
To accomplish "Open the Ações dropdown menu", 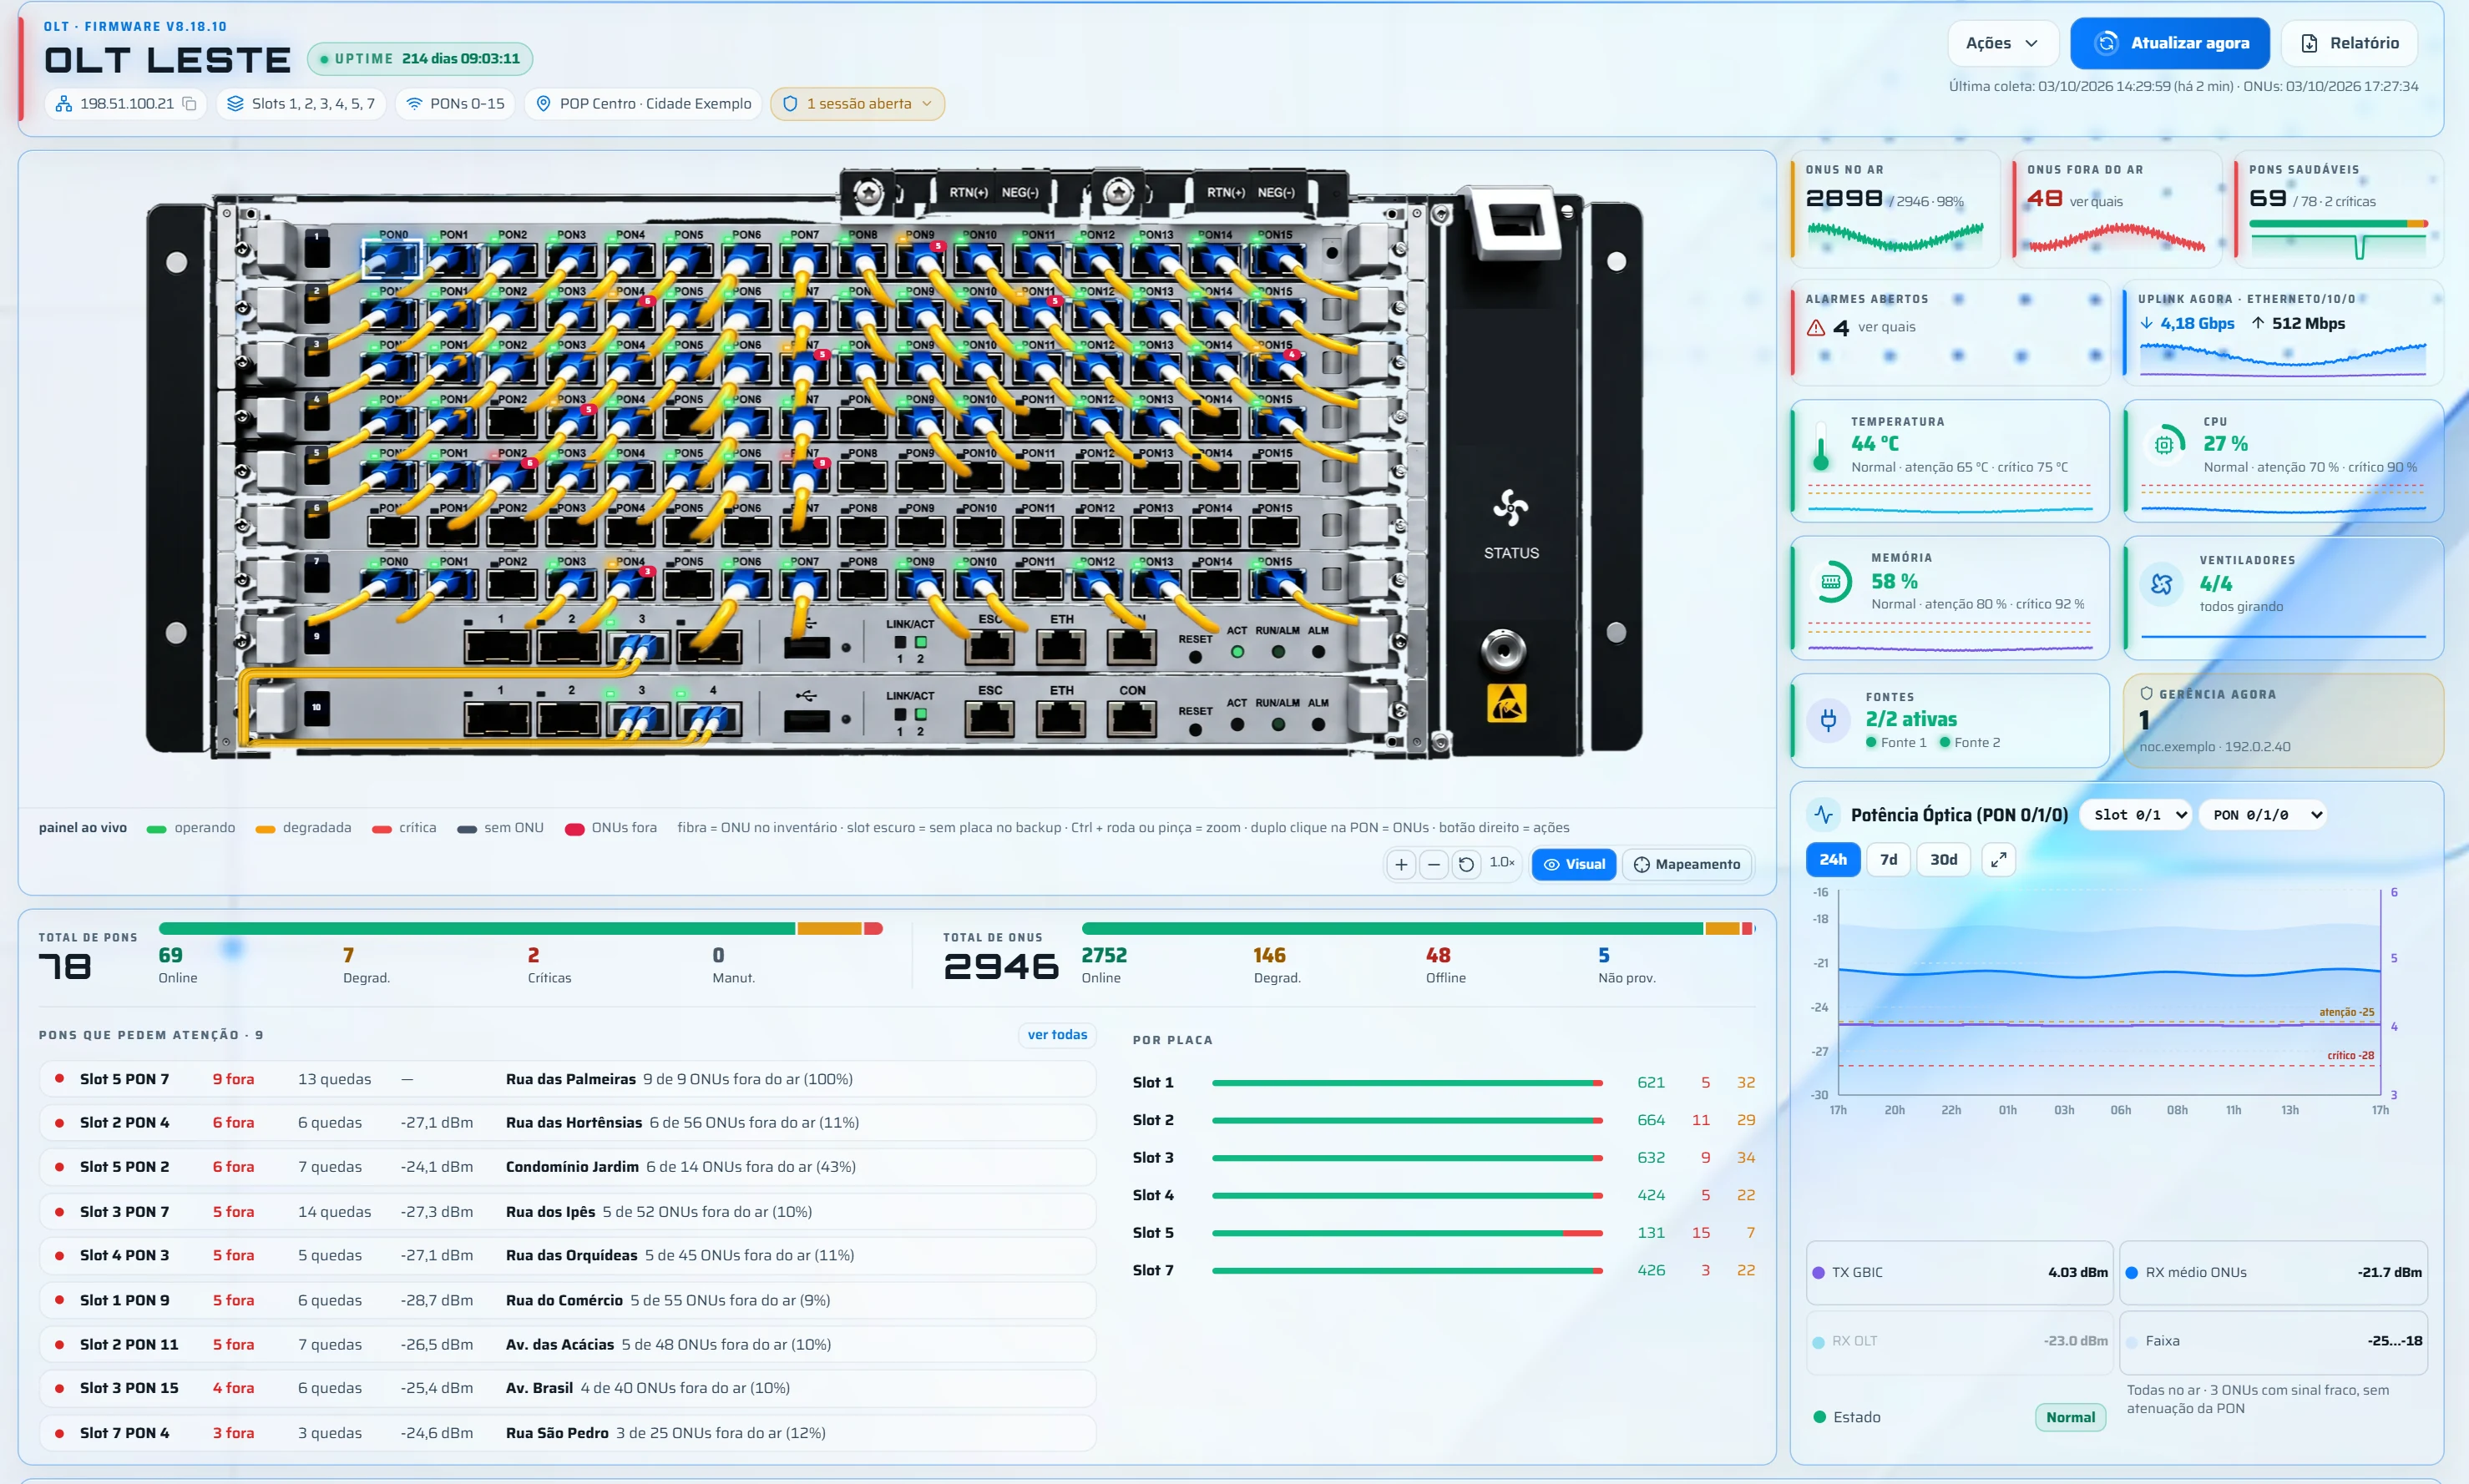I will coord(2001,43).
